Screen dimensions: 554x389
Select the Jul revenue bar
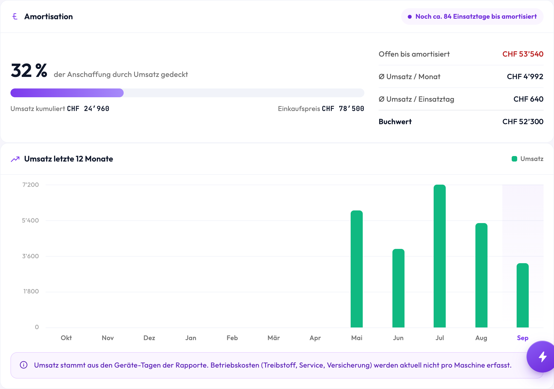tap(440, 256)
